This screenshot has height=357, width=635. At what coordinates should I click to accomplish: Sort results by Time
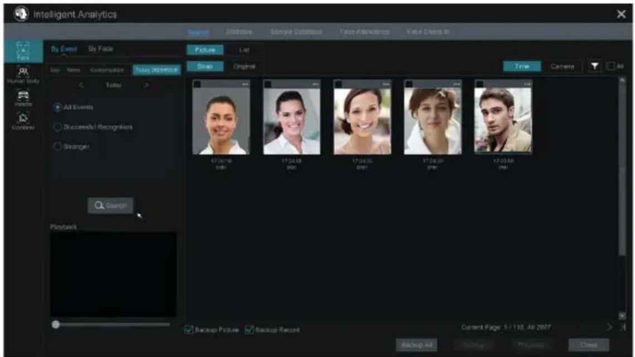tap(522, 66)
